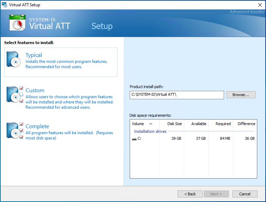Click the setup icon in title bar
The width and height of the screenshot is (266, 202).
4,5
